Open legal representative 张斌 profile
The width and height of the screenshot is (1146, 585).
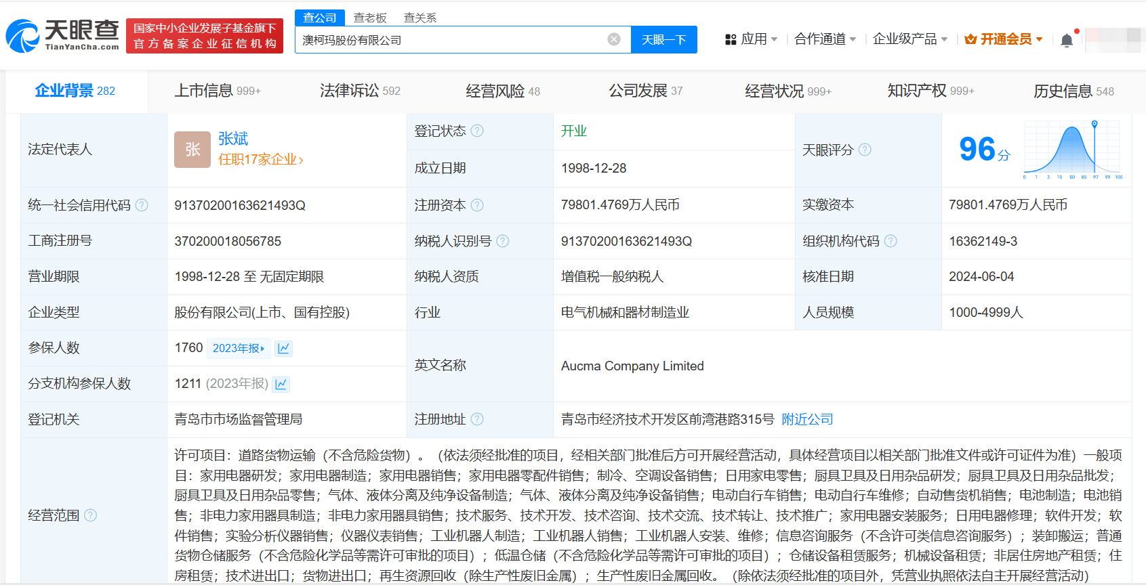(233, 139)
